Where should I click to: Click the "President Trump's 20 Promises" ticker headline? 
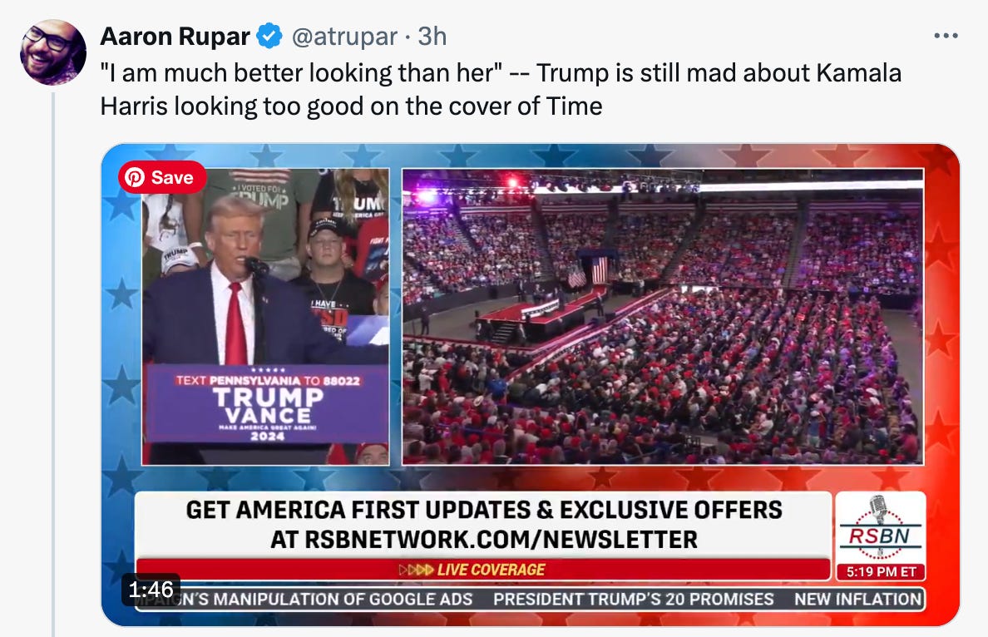click(633, 600)
